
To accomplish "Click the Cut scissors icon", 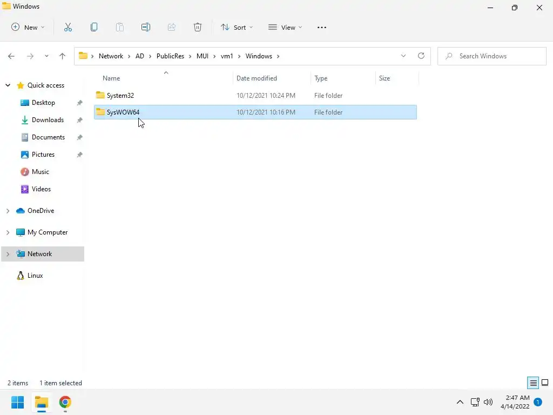I will click(68, 27).
